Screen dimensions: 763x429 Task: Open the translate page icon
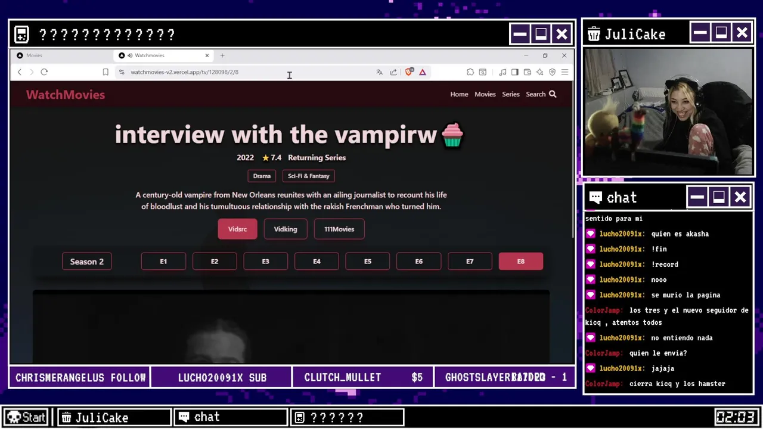pyautogui.click(x=379, y=72)
